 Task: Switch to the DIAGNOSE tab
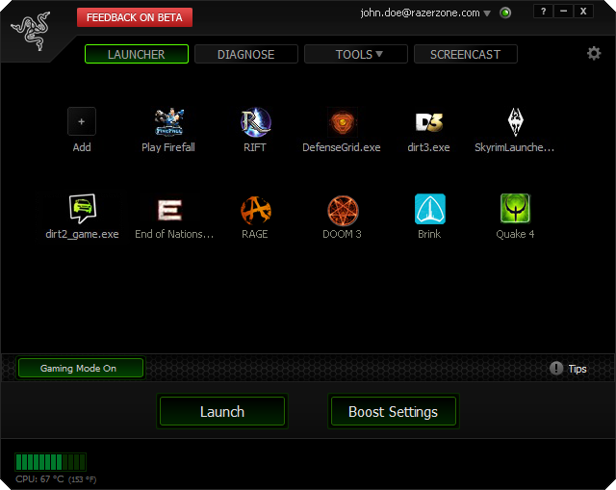click(x=246, y=54)
